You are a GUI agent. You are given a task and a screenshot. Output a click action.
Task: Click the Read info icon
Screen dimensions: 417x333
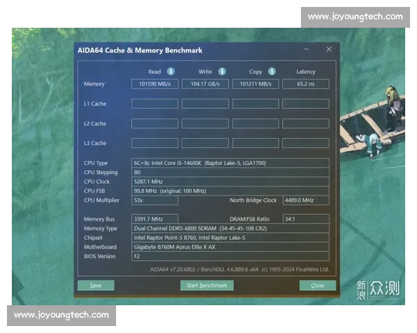pos(170,71)
